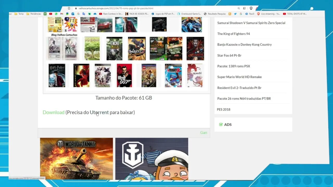This screenshot has width=333, height=187.
Task: Click the Tenchu game cover
Action: click(x=114, y=49)
